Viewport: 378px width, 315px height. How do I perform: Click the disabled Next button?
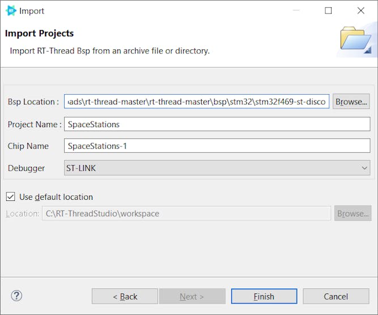[192, 296]
